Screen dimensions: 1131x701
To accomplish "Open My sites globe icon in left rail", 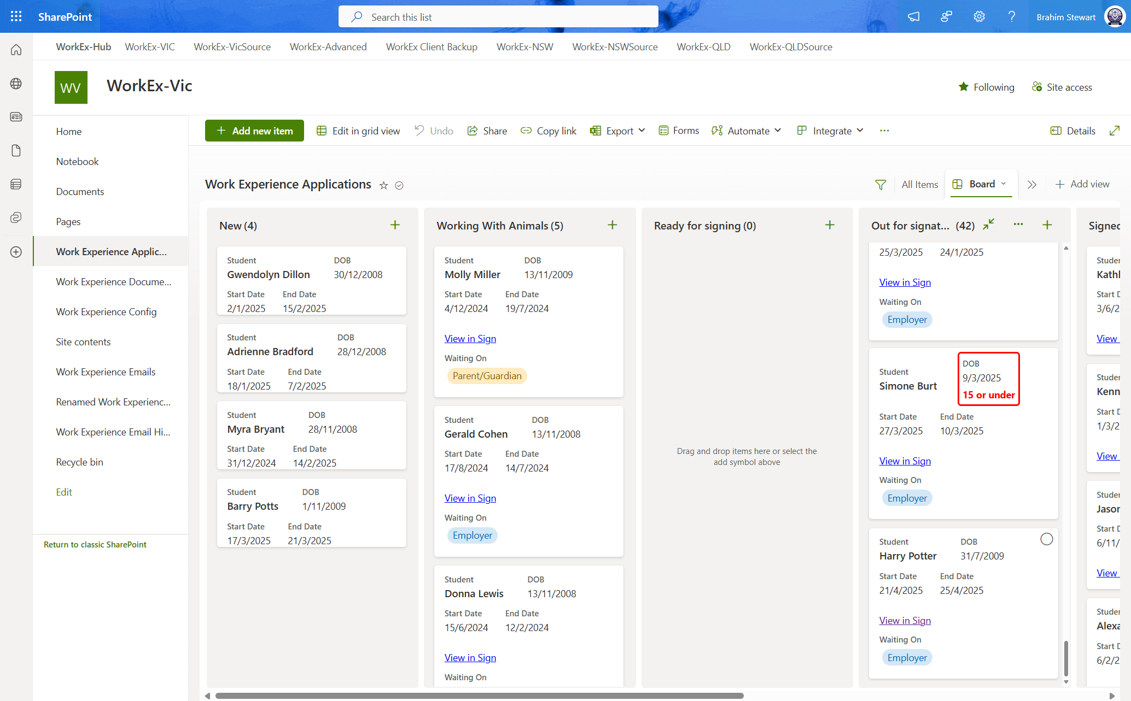I will pyautogui.click(x=16, y=84).
